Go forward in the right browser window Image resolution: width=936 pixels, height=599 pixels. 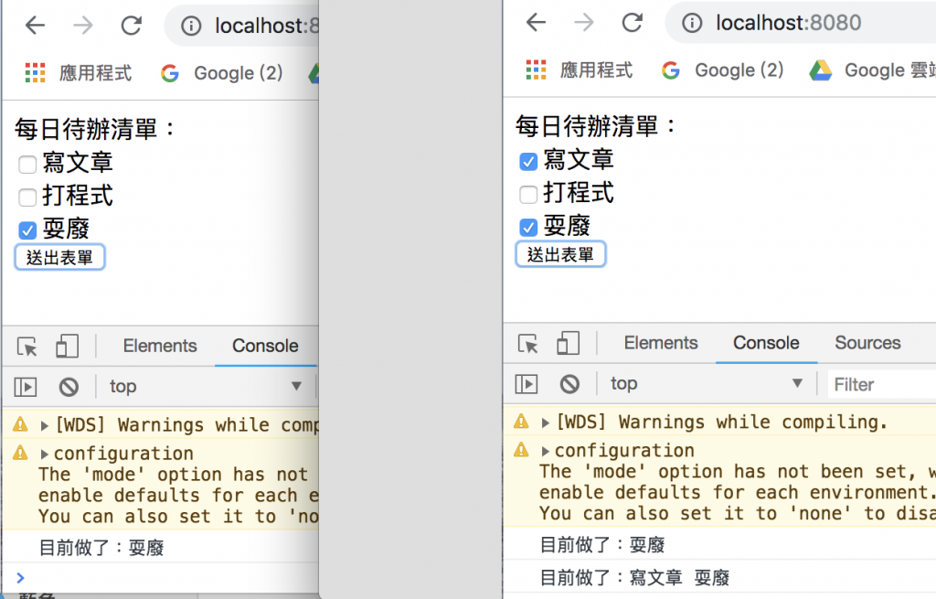pyautogui.click(x=584, y=23)
